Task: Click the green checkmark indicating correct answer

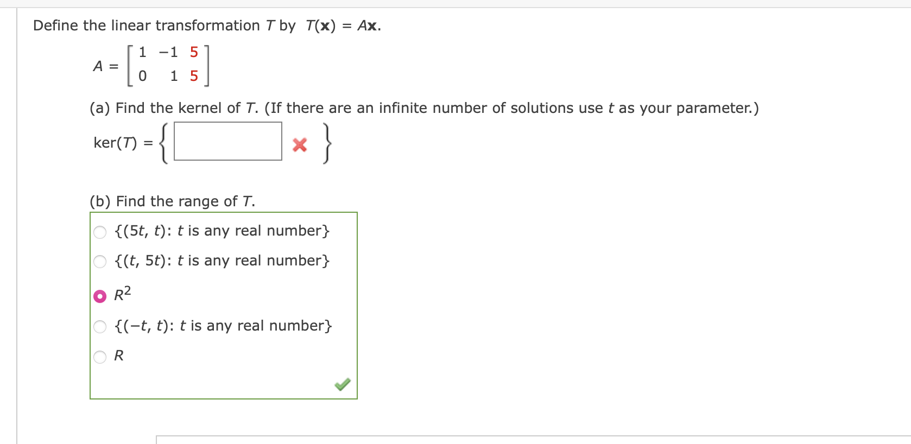Action: click(x=342, y=384)
